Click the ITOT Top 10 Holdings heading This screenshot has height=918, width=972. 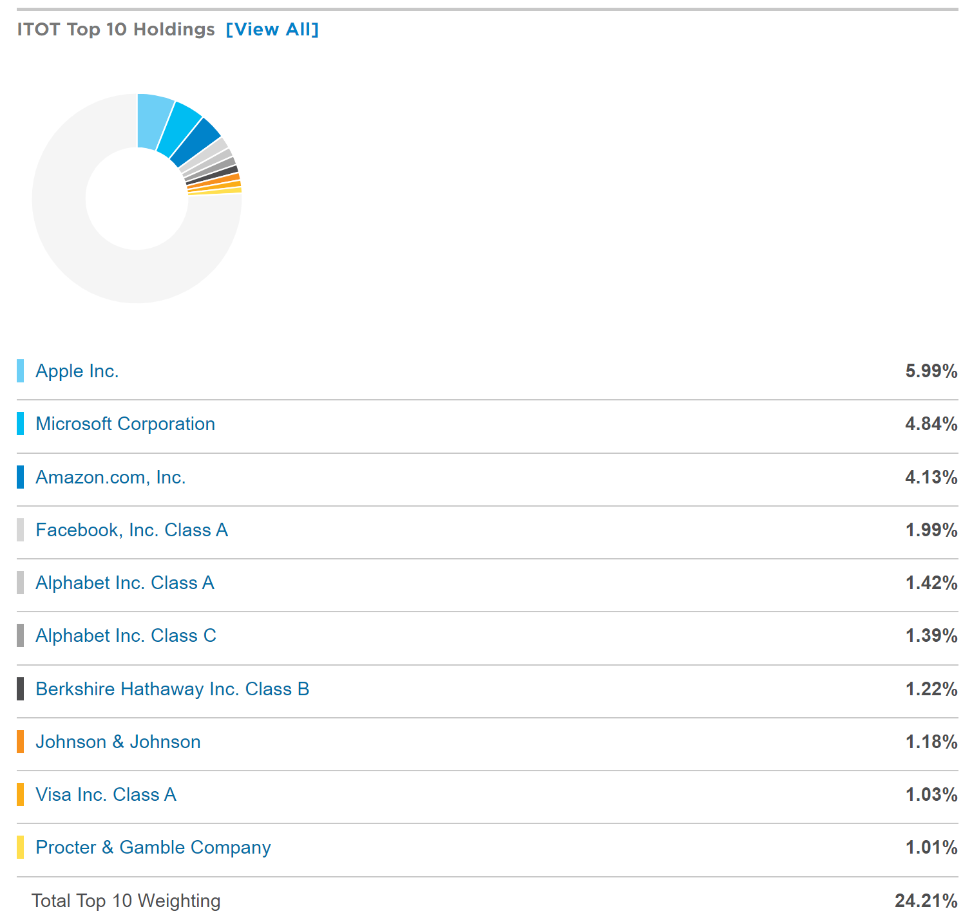116,30
